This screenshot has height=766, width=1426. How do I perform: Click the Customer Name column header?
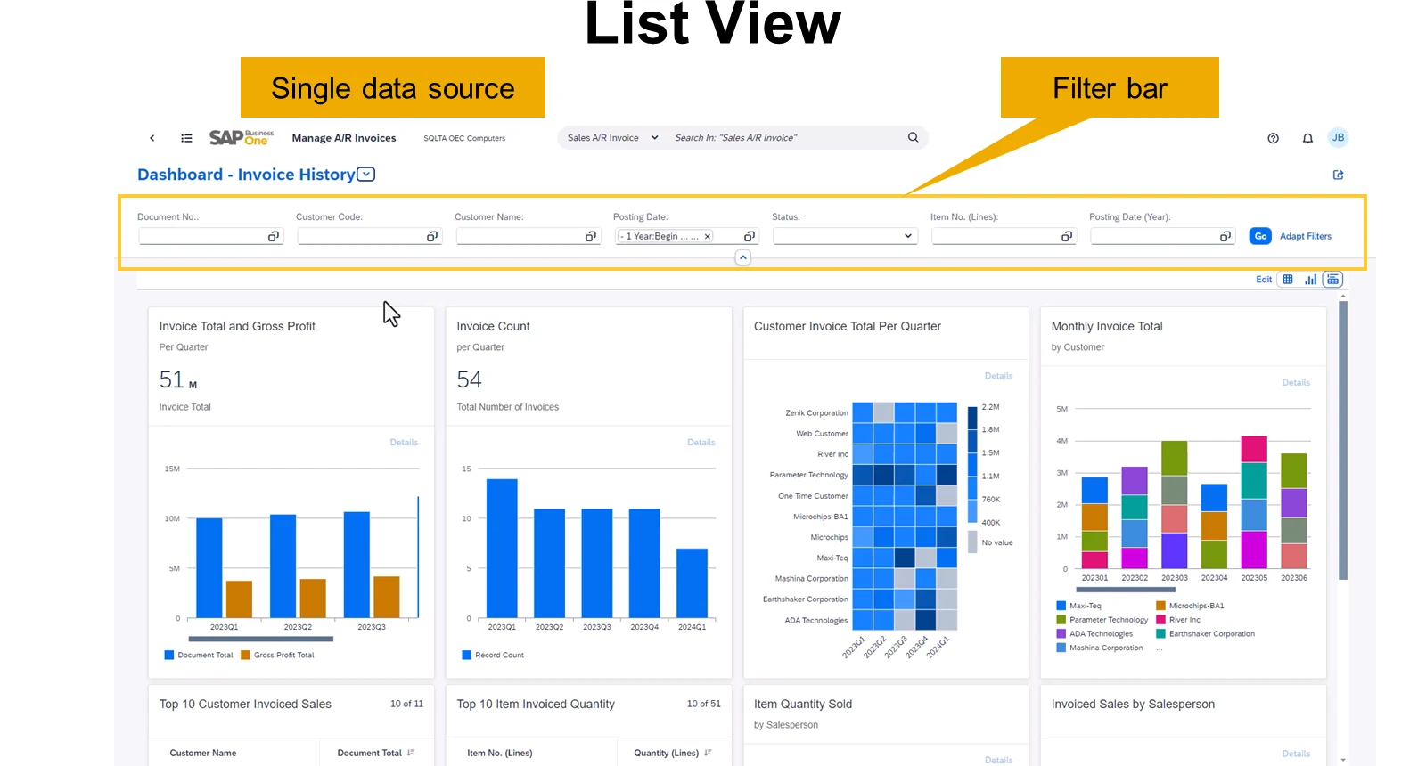203,753
